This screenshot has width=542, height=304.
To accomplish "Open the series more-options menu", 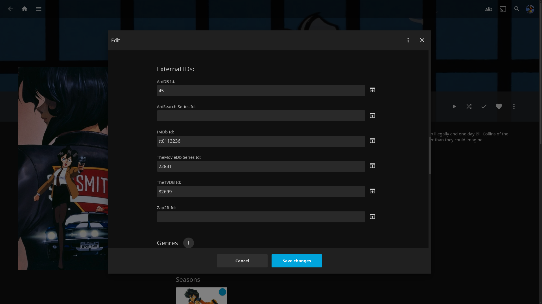I will click(x=514, y=106).
